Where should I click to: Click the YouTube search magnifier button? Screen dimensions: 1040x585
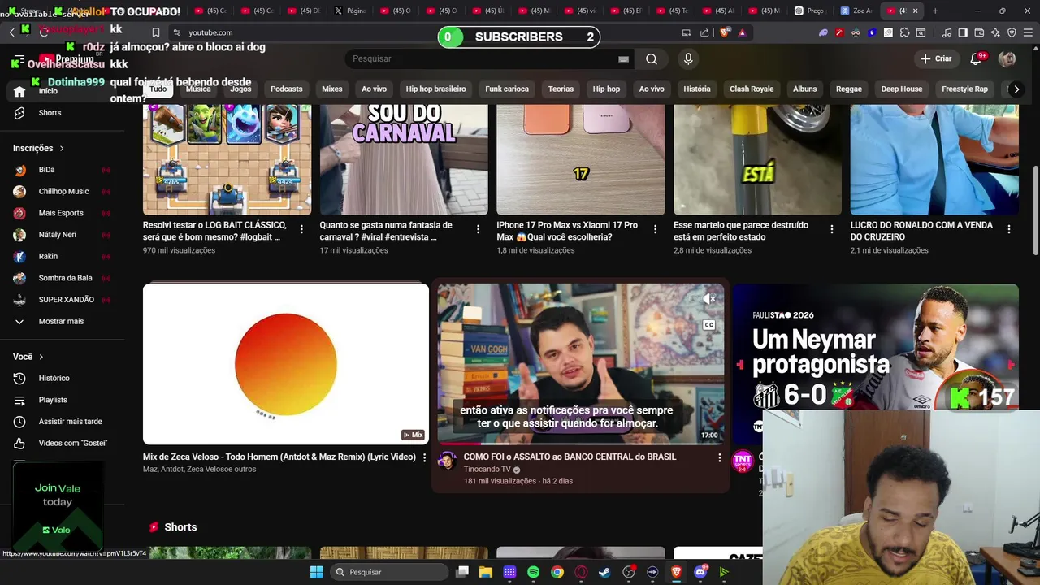coord(652,58)
